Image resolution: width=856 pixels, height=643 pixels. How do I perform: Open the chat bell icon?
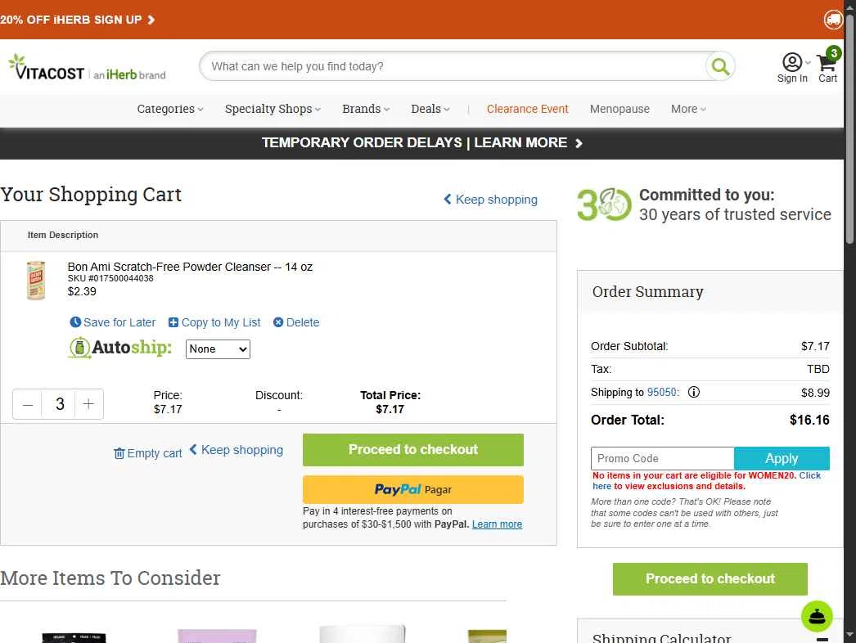click(x=817, y=616)
